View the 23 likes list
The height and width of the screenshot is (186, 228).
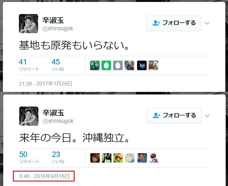click(x=58, y=158)
